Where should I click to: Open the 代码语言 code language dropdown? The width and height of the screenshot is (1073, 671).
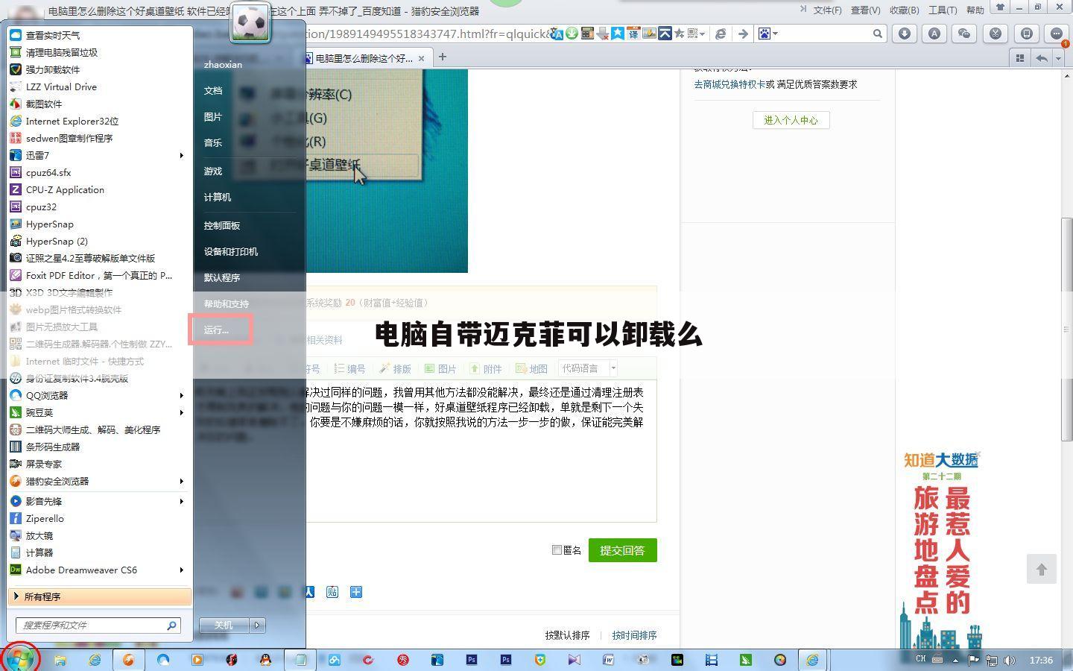[587, 368]
